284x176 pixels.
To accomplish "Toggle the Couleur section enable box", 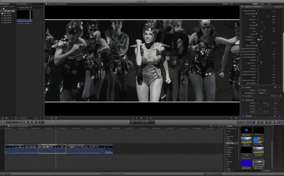I will pos(243,87).
